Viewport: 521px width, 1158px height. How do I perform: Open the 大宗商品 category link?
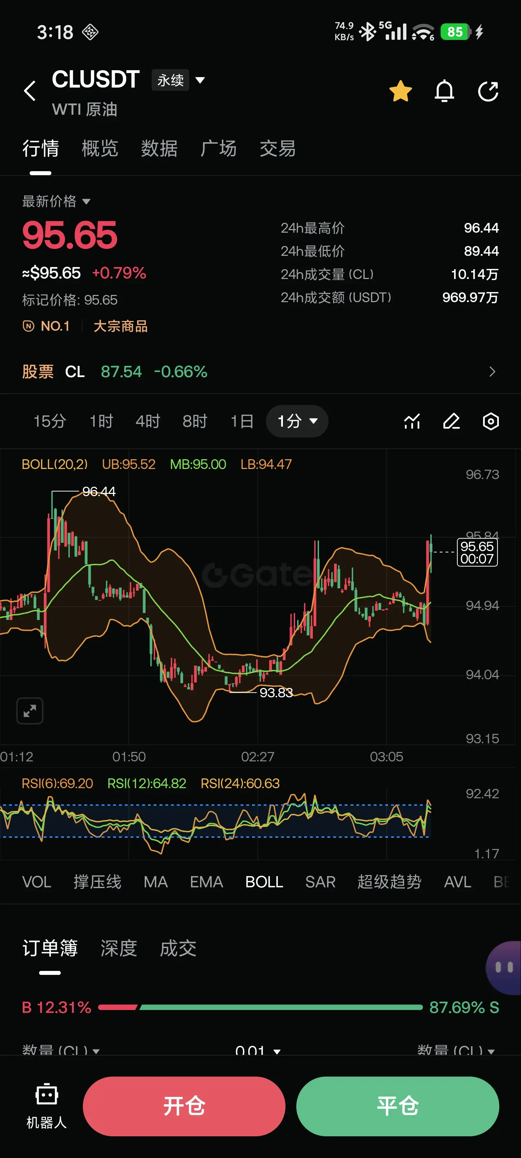pyautogui.click(x=120, y=326)
